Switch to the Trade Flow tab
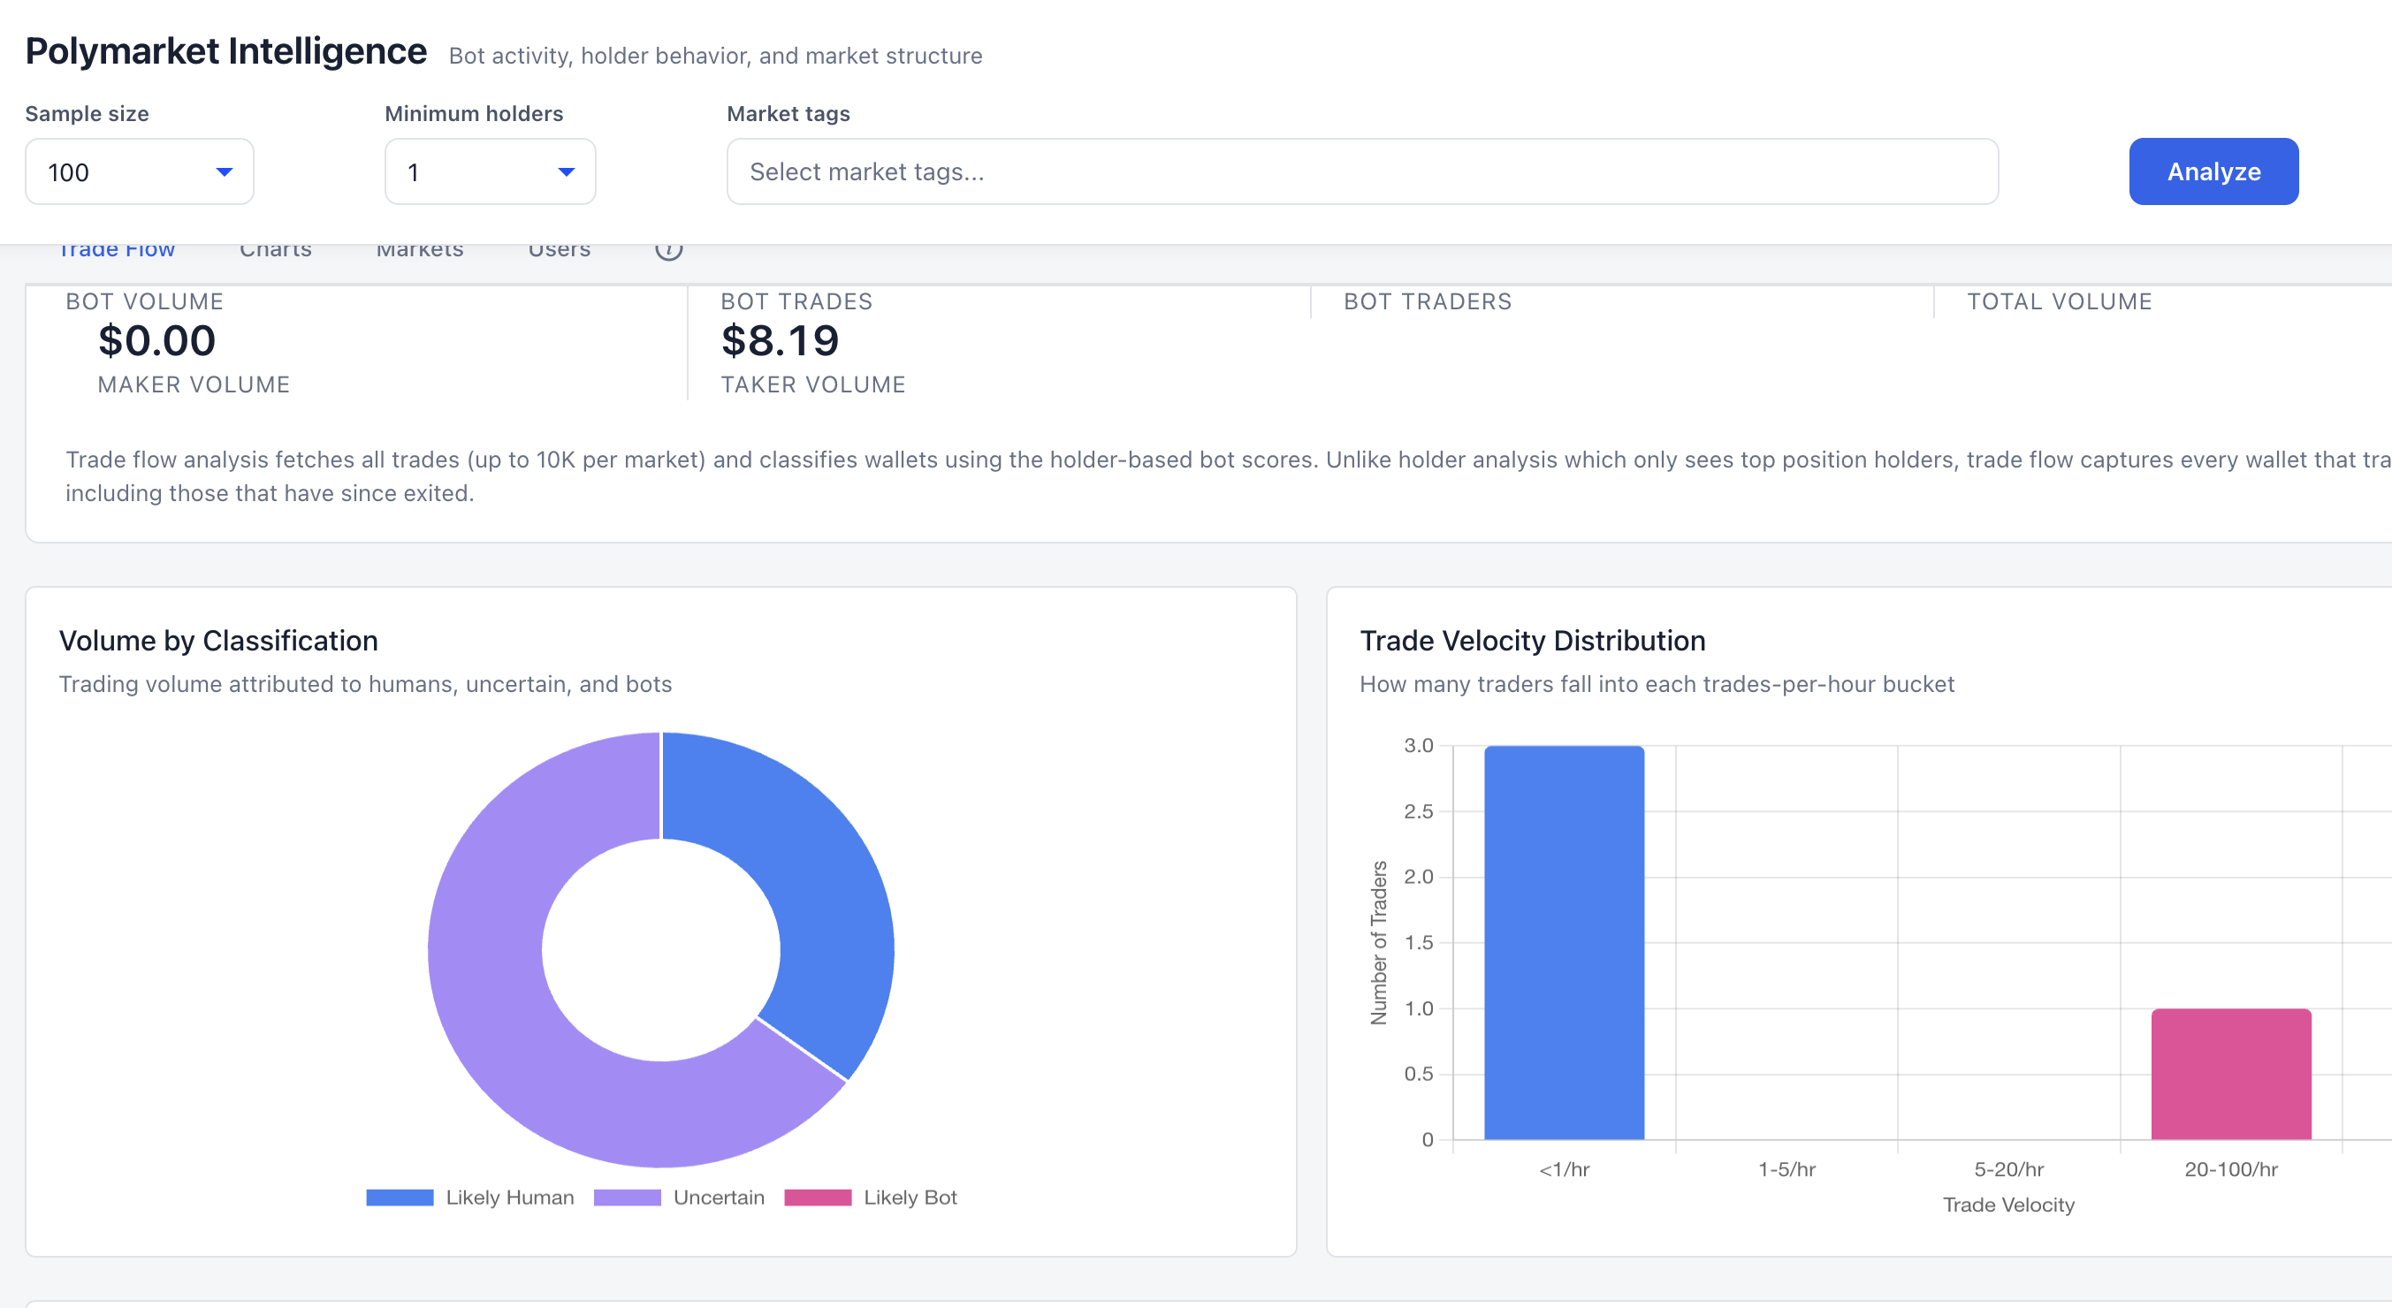2392x1308 pixels. coord(117,251)
